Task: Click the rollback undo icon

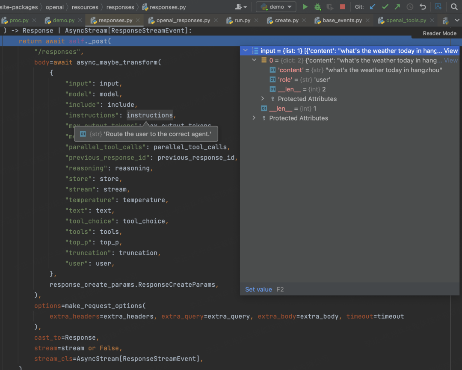Action: [x=423, y=7]
